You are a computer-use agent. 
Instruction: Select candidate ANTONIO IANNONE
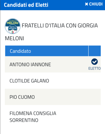(x=30, y=64)
